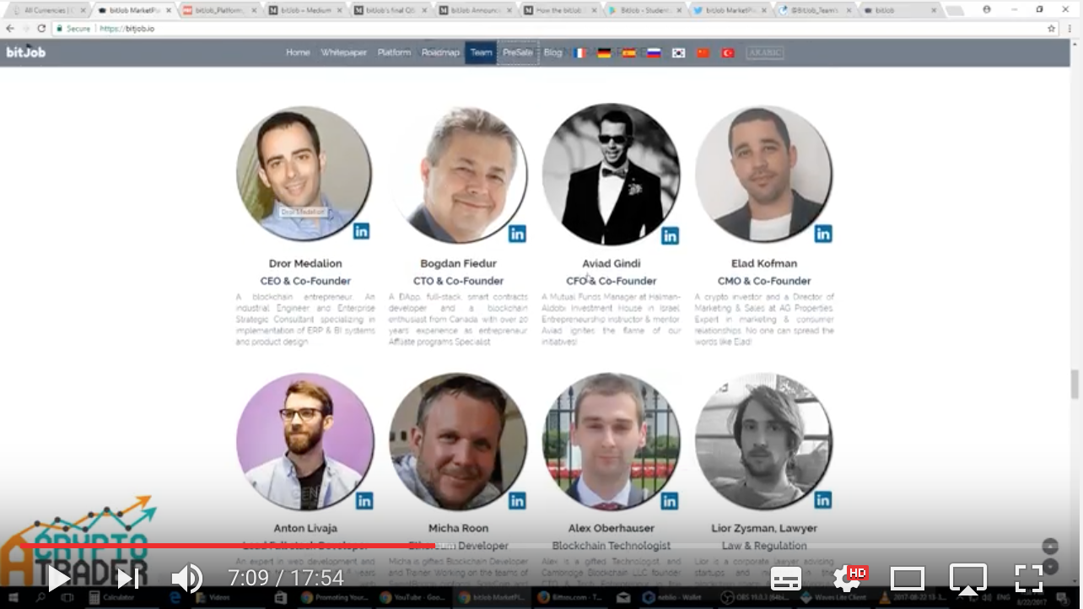1083x609 pixels.
Task: Click Anton Livaja's profile photo
Action: click(305, 442)
